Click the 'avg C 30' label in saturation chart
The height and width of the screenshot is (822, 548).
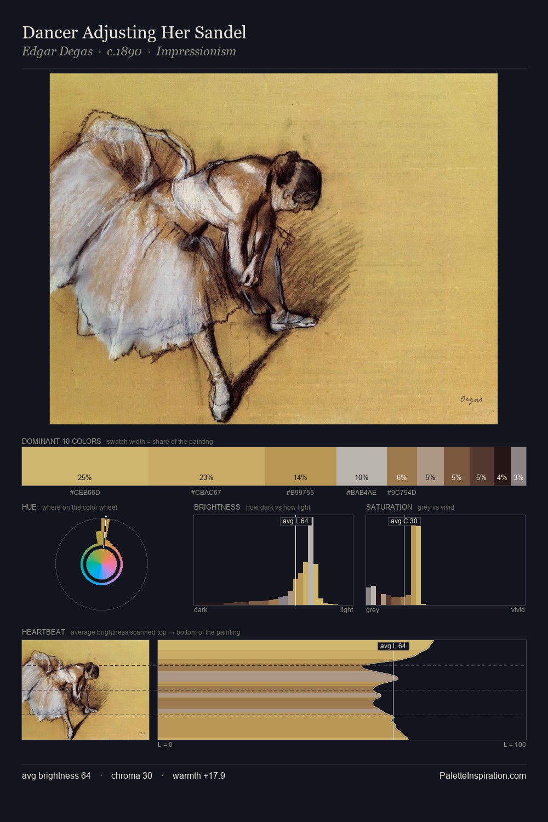coord(404,521)
